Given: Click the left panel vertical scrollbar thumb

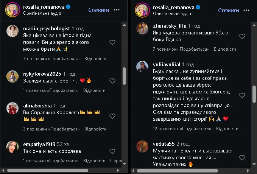Looking at the screenshot, I should [124, 76].
